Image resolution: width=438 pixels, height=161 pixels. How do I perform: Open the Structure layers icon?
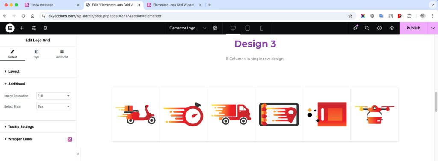45,28
